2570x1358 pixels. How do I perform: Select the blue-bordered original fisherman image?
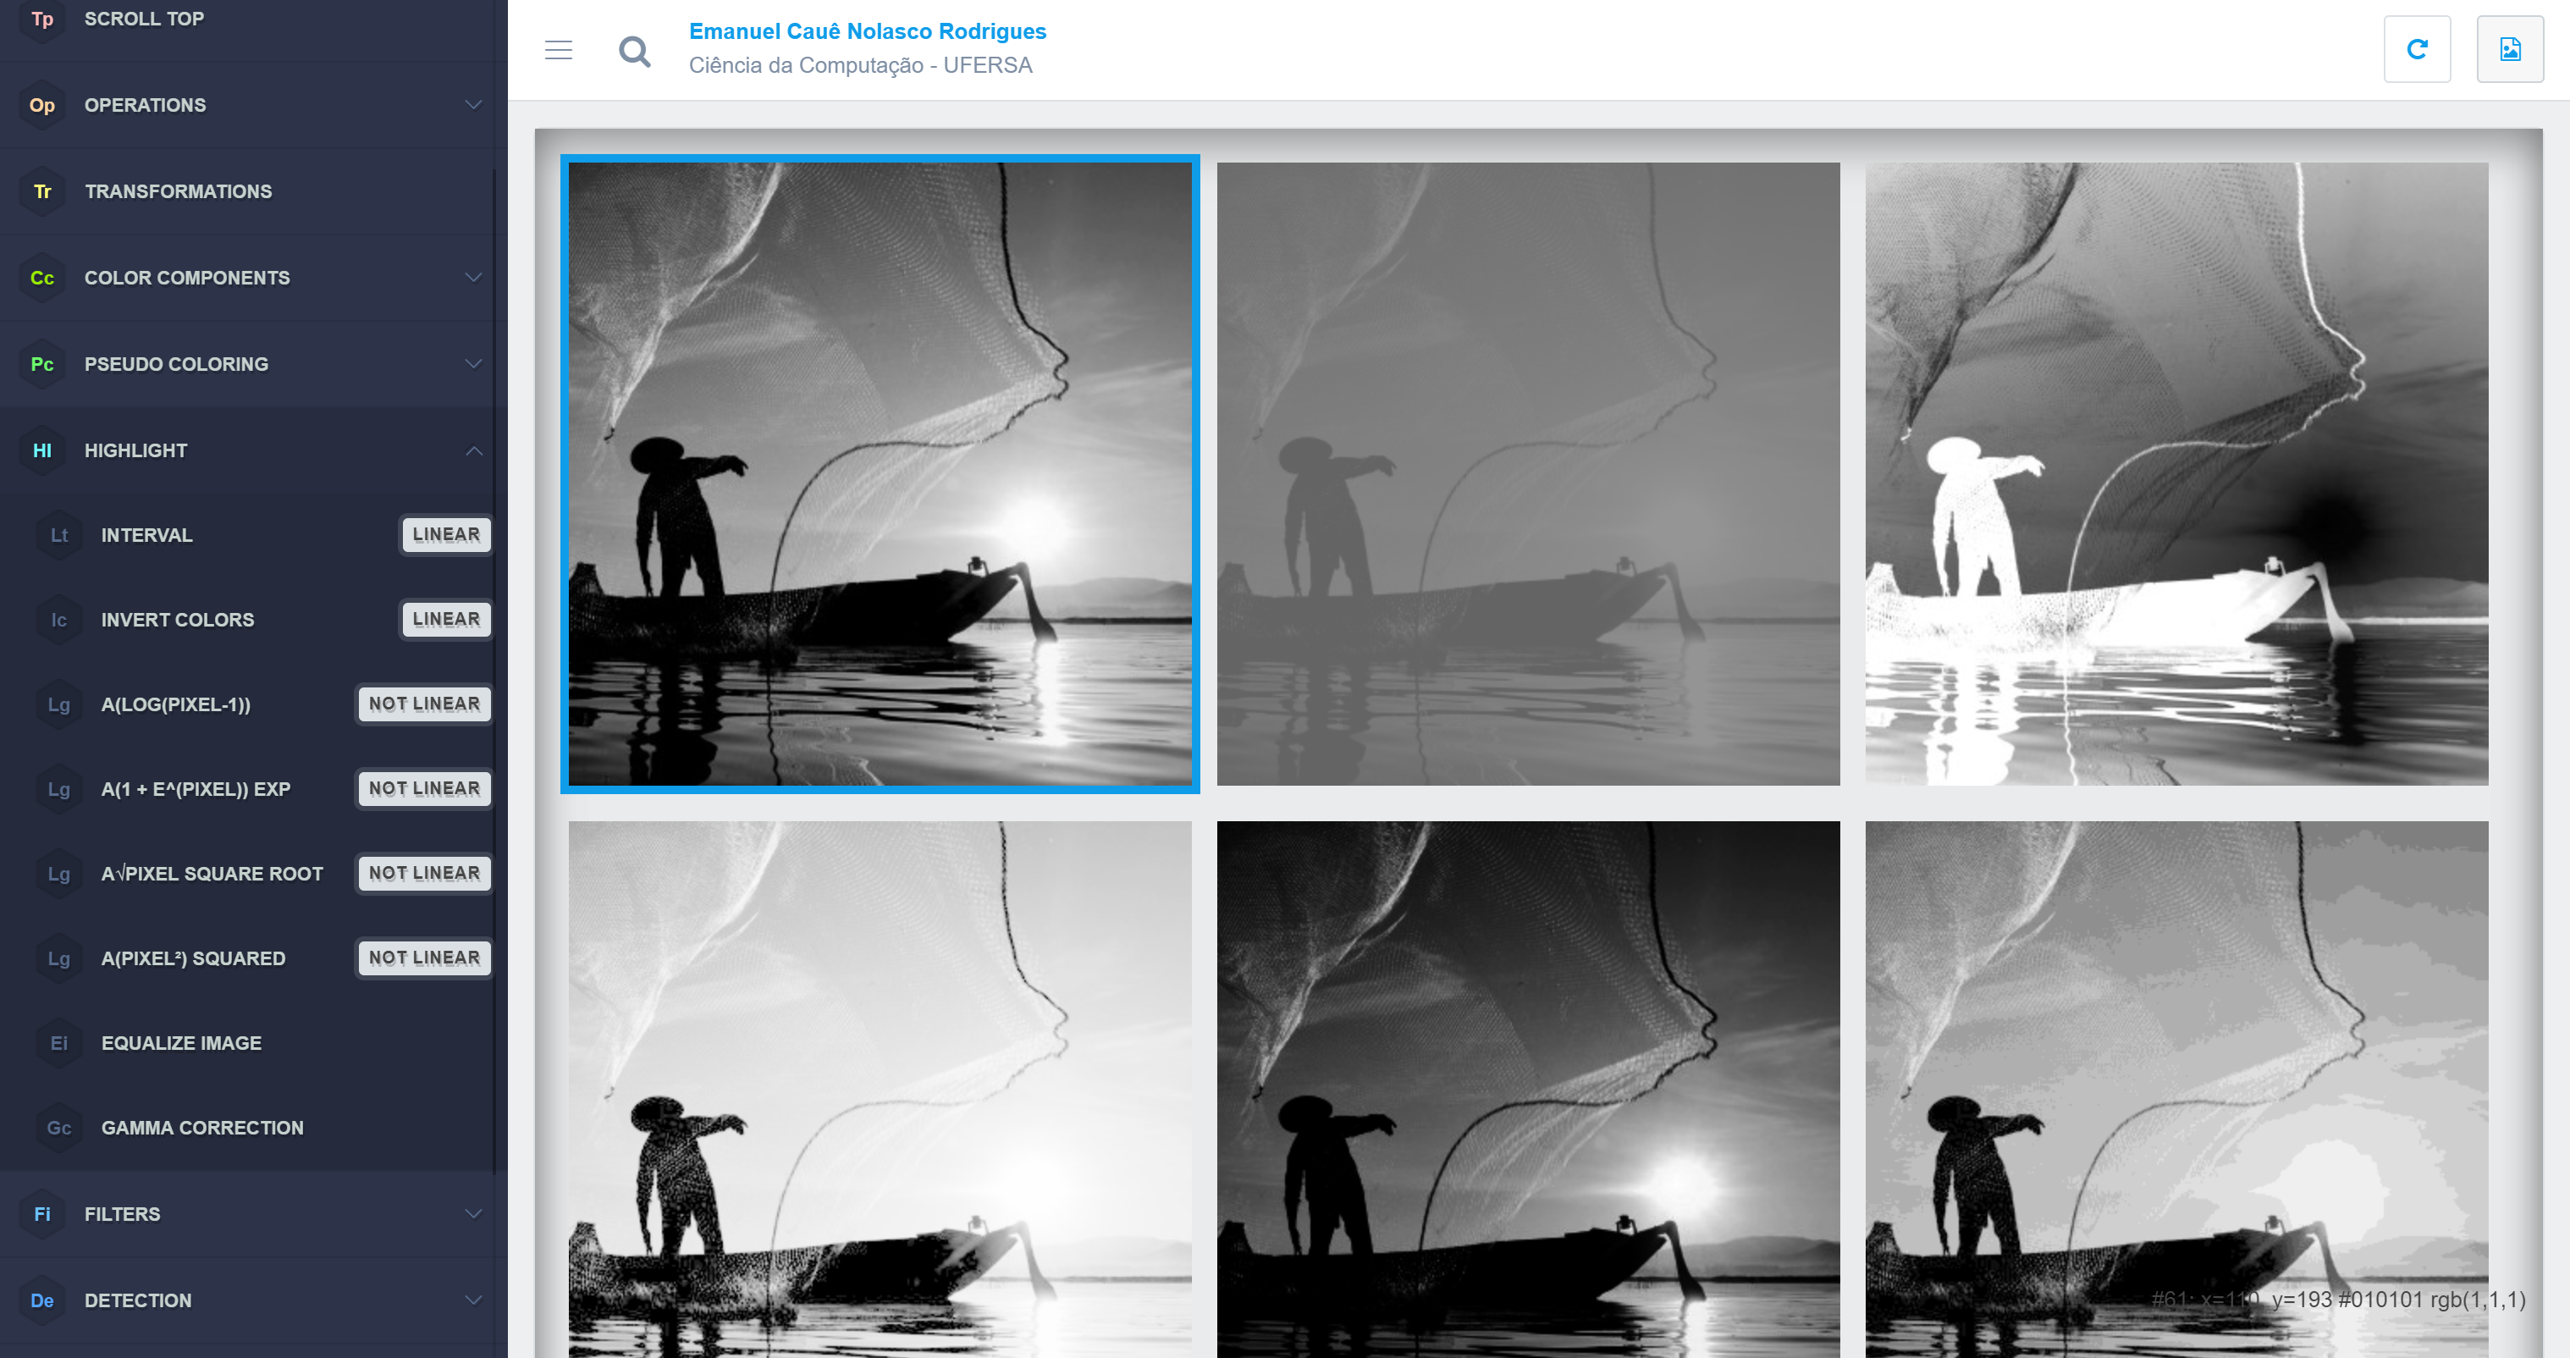coord(880,474)
